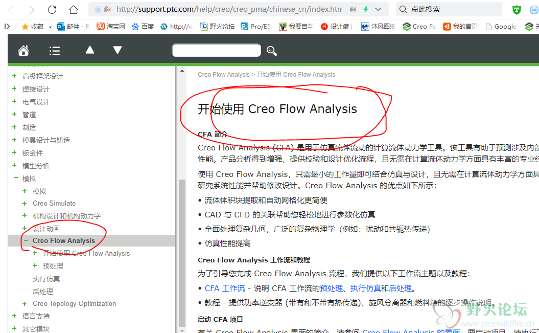Select 模型分析 in the contents tree

[x=36, y=165]
